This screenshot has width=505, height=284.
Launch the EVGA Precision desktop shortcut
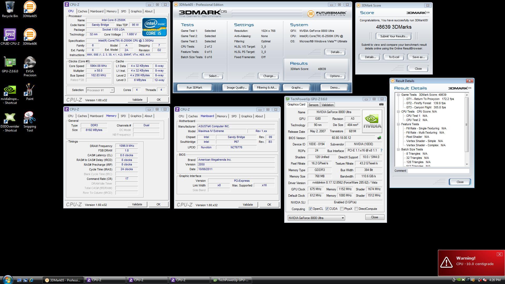pos(30,67)
